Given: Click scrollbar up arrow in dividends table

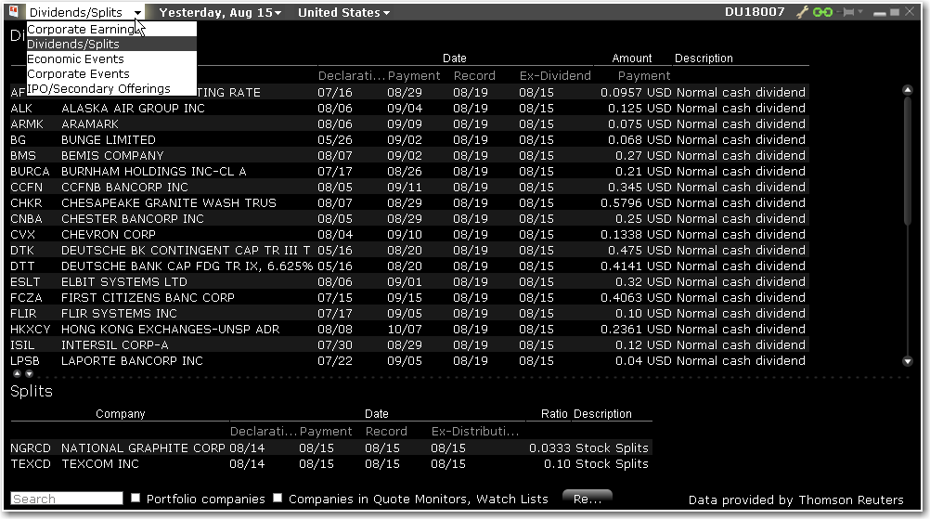Looking at the screenshot, I should point(908,90).
